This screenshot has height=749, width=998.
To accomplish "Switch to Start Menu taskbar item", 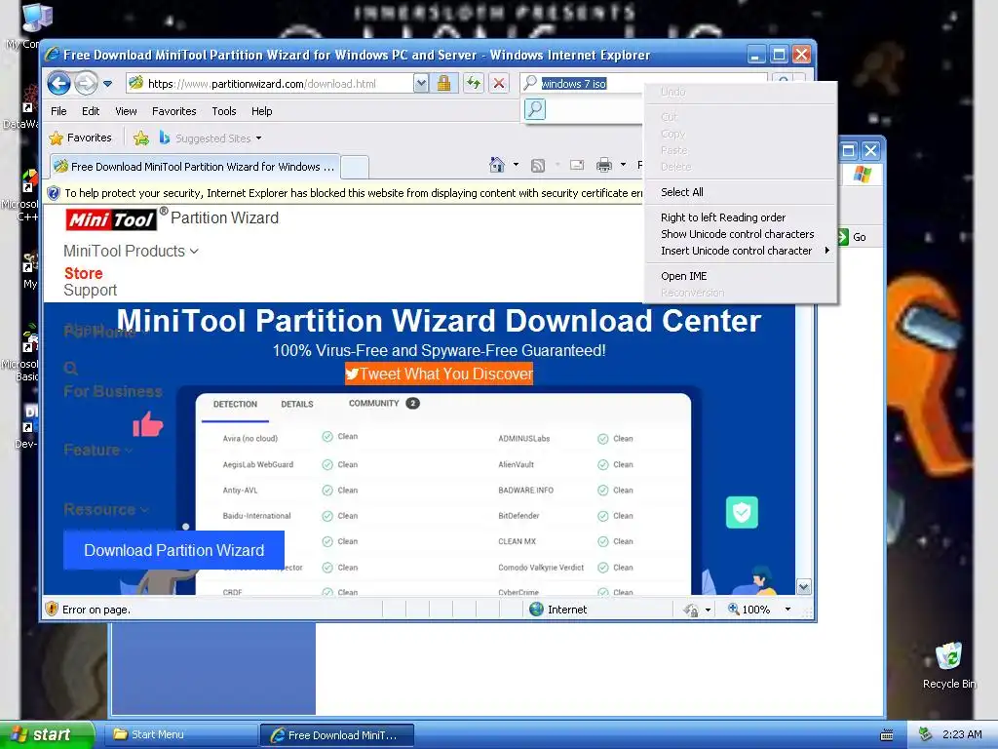I will pyautogui.click(x=180, y=735).
